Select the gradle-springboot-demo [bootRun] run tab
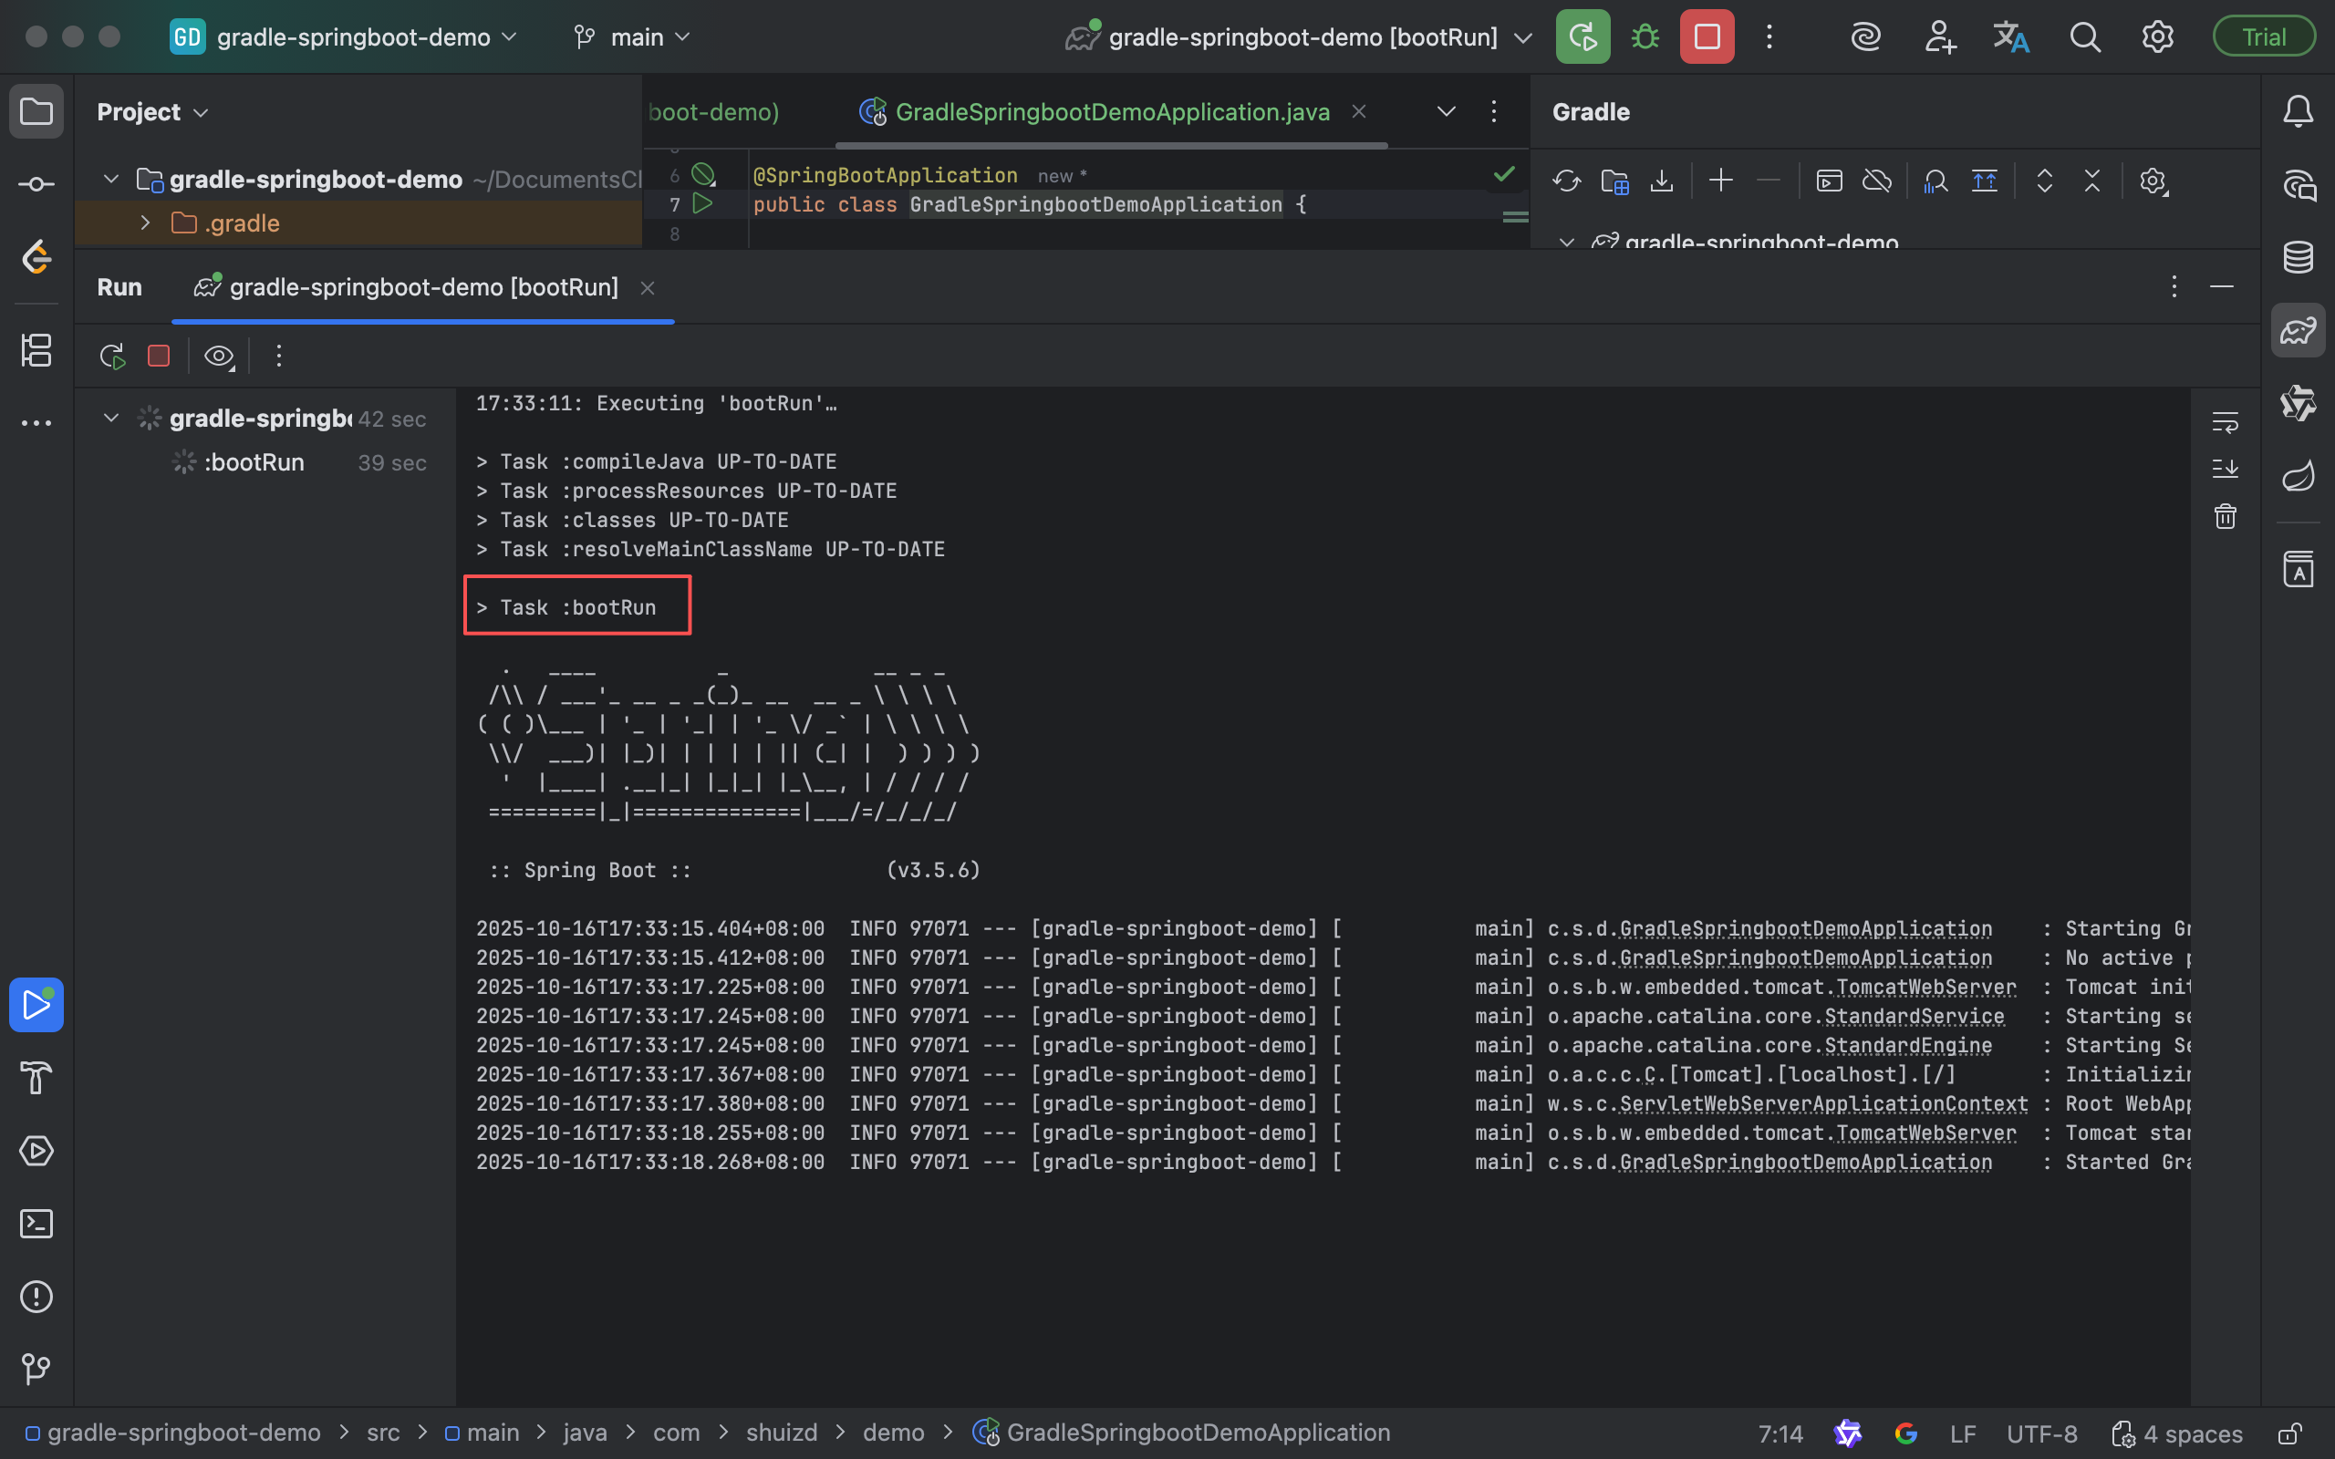The image size is (2335, 1459). point(422,287)
